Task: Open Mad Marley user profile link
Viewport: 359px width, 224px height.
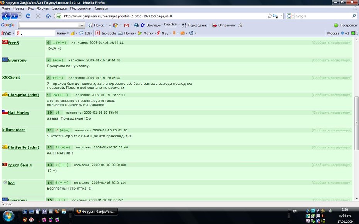Action: (18, 113)
